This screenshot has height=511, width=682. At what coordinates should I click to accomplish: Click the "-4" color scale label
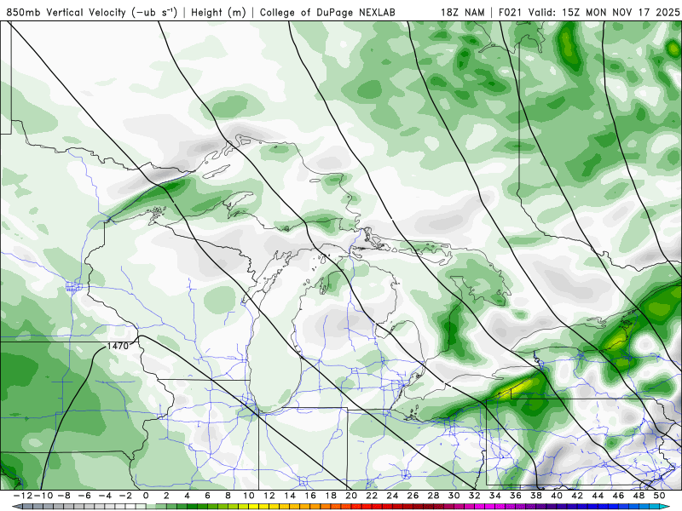(x=105, y=496)
